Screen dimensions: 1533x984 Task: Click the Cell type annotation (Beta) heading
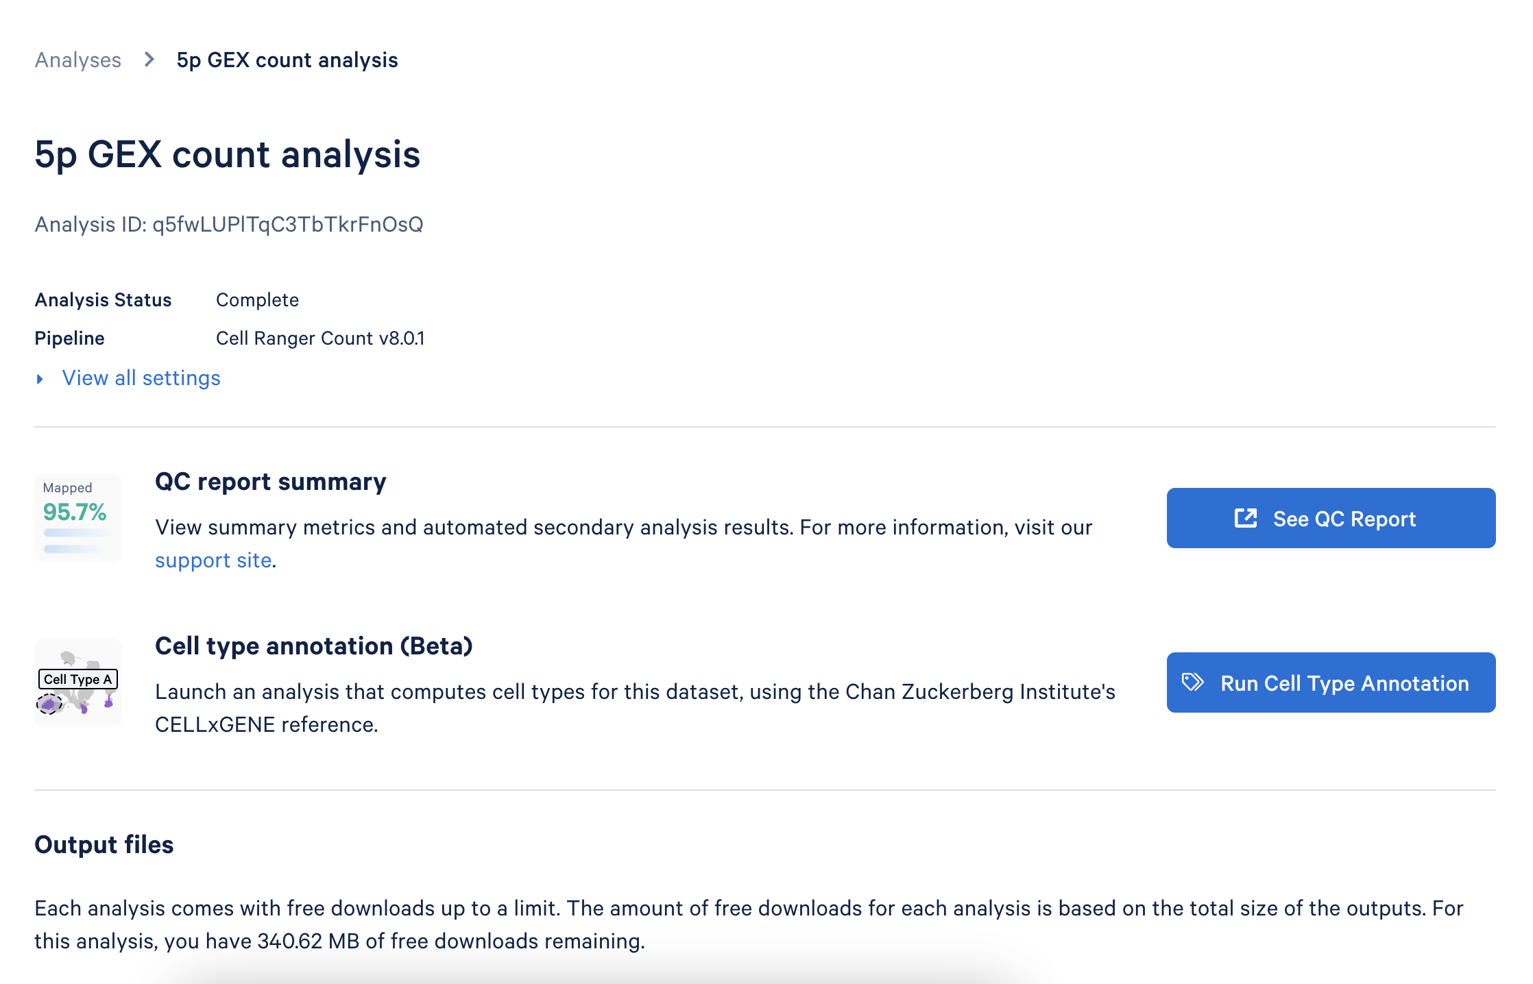313,646
